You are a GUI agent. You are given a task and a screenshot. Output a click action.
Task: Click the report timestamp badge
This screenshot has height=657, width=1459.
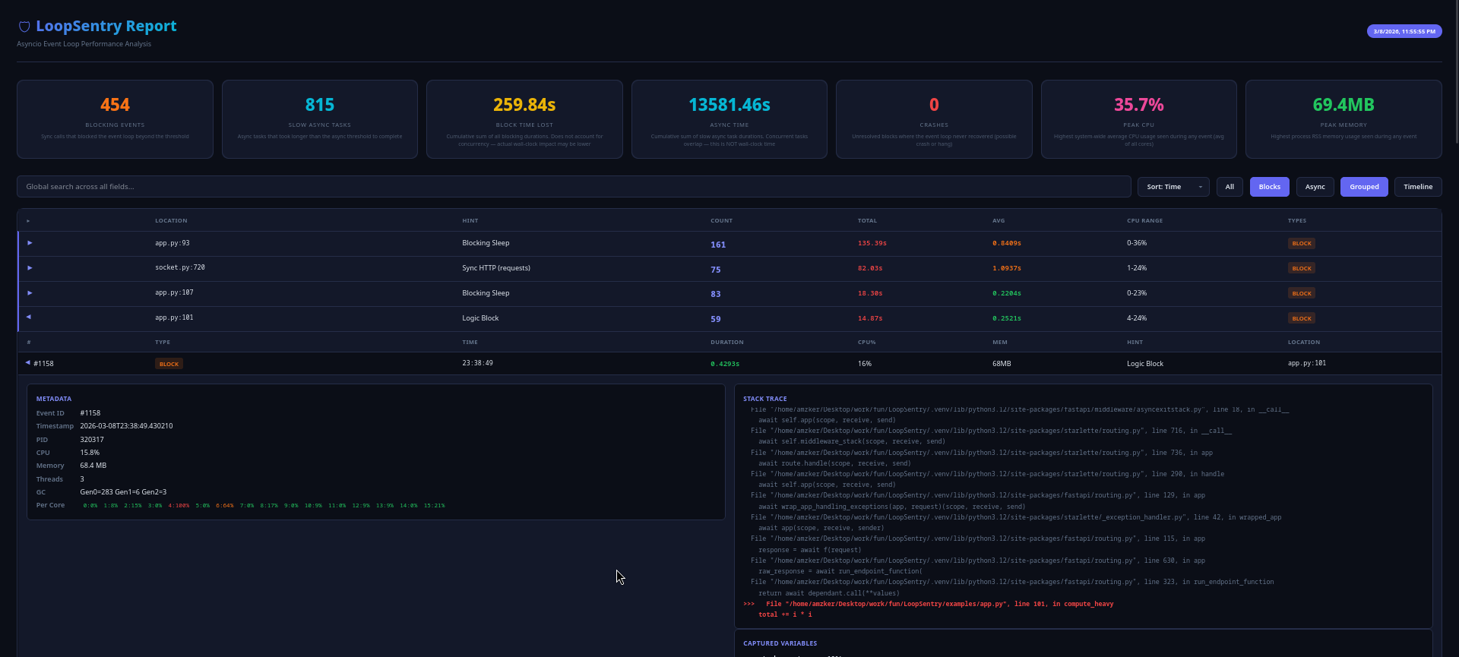point(1404,31)
